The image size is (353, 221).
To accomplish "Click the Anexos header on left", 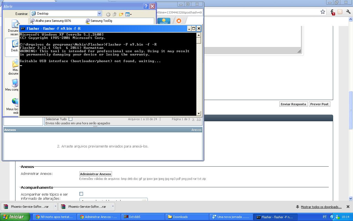I will [10, 130].
